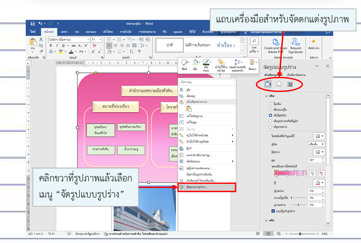Viewport: 361px width, 243px height.
Task: Click the Request Signatures icon
Action: pyautogui.click(x=296, y=42)
